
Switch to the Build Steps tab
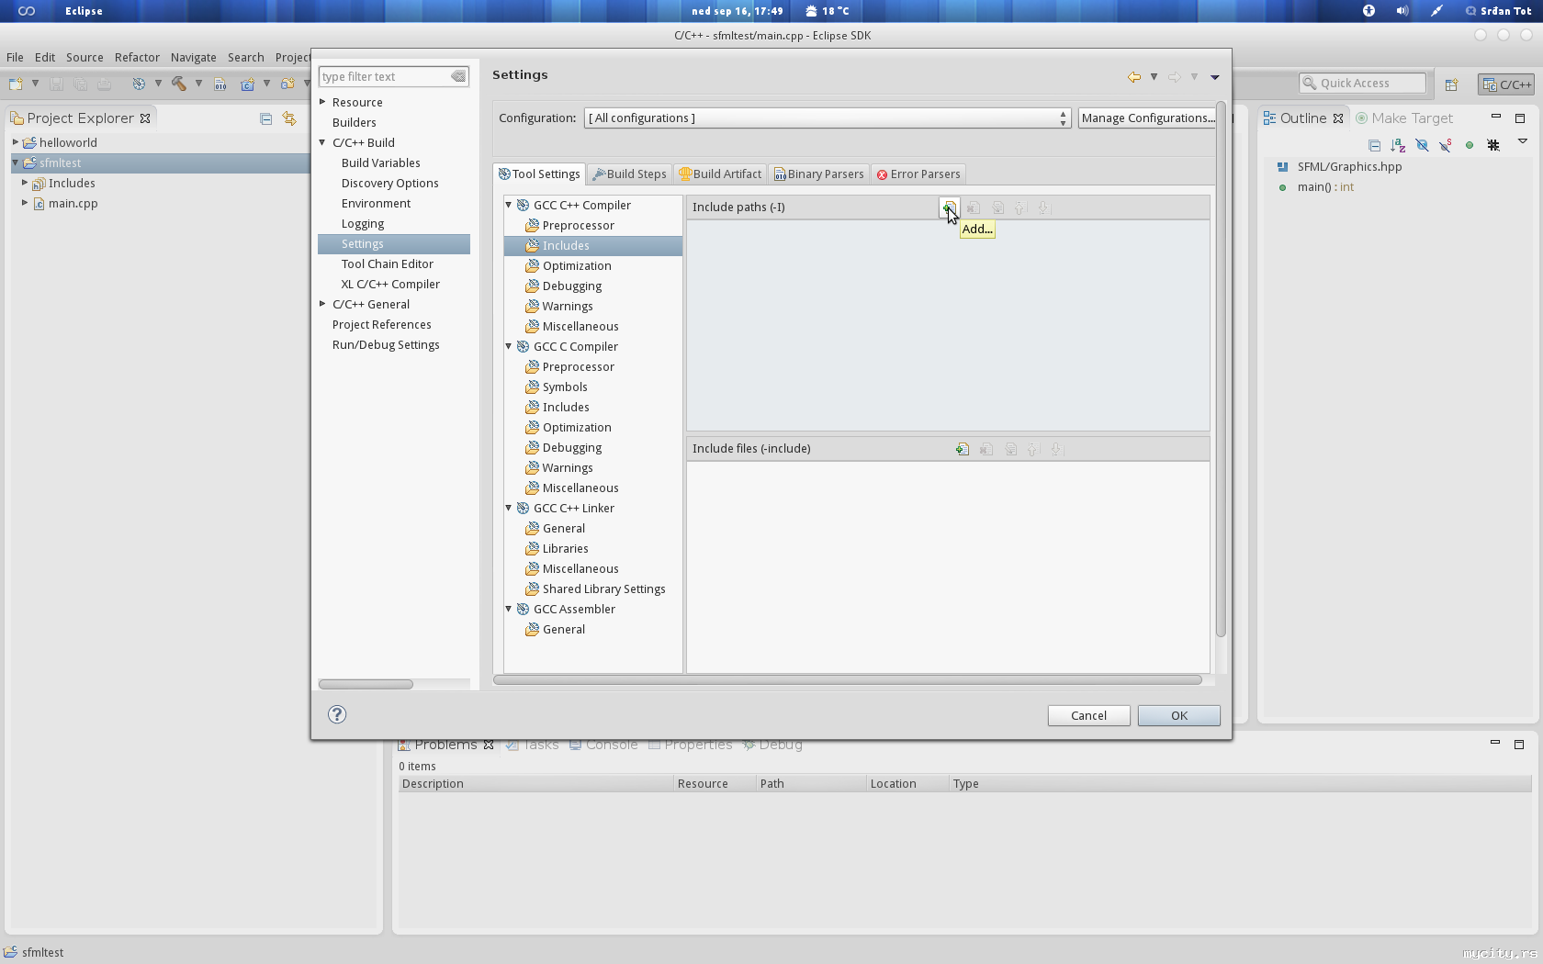630,174
